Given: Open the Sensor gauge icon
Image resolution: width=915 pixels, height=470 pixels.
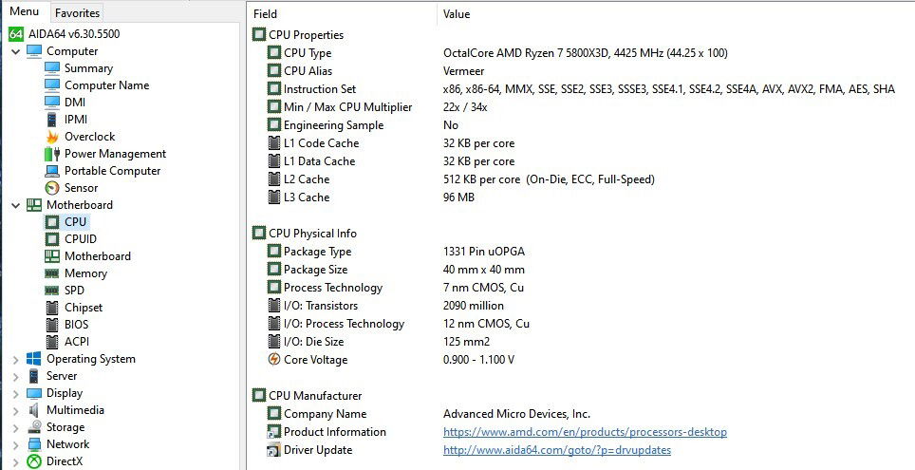Looking at the screenshot, I should 52,188.
